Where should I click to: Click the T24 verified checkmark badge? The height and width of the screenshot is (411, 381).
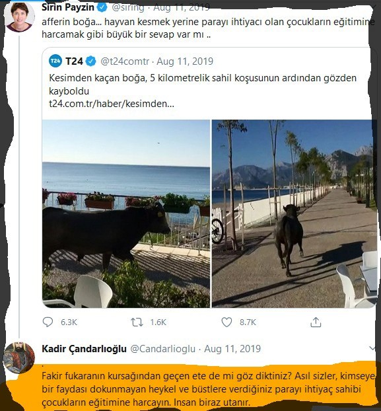(90, 61)
